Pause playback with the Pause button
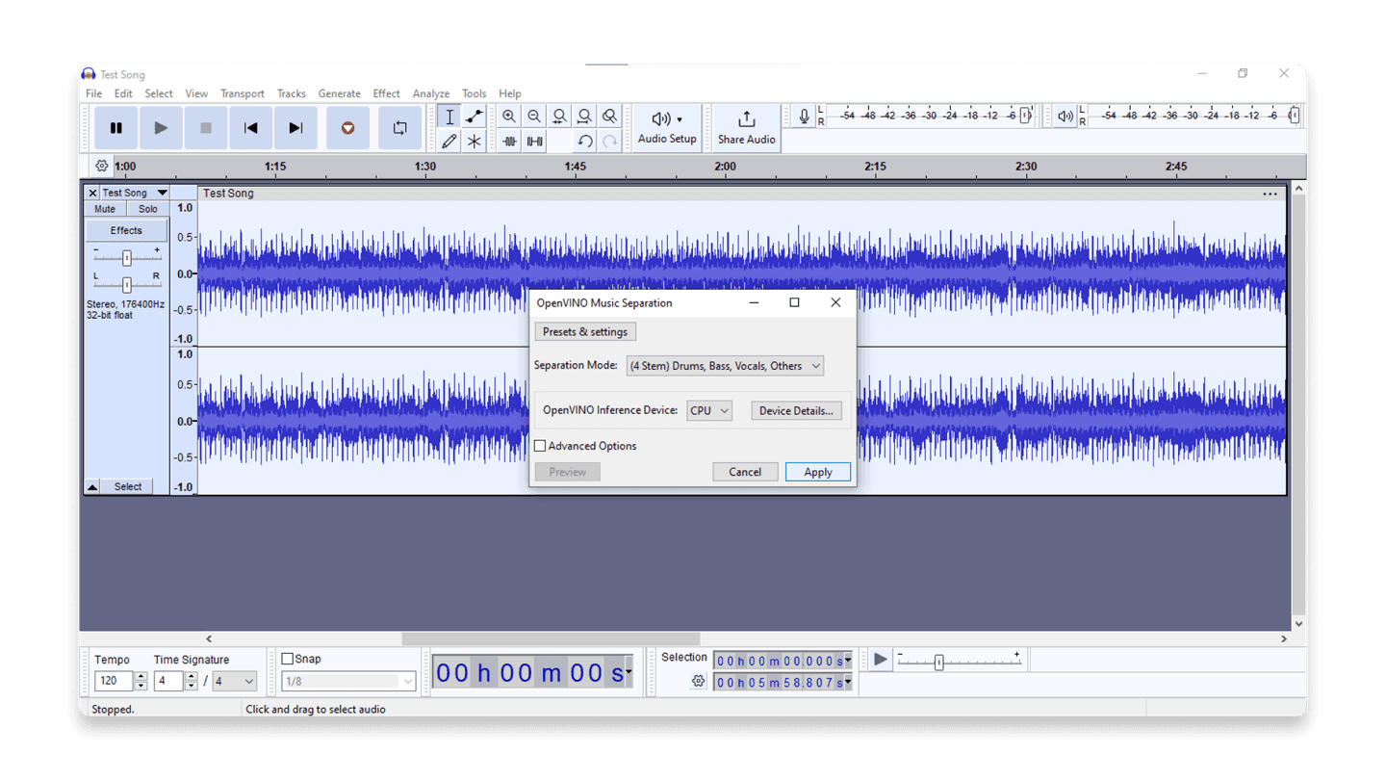This screenshot has width=1386, height=780. 116,128
